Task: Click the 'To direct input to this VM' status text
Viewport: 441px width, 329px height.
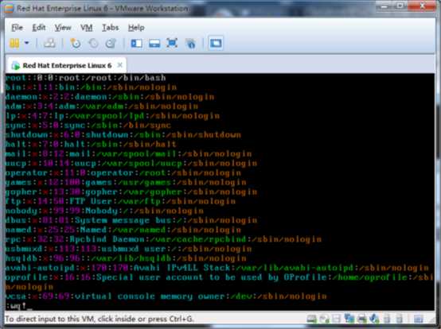Action: [x=100, y=319]
